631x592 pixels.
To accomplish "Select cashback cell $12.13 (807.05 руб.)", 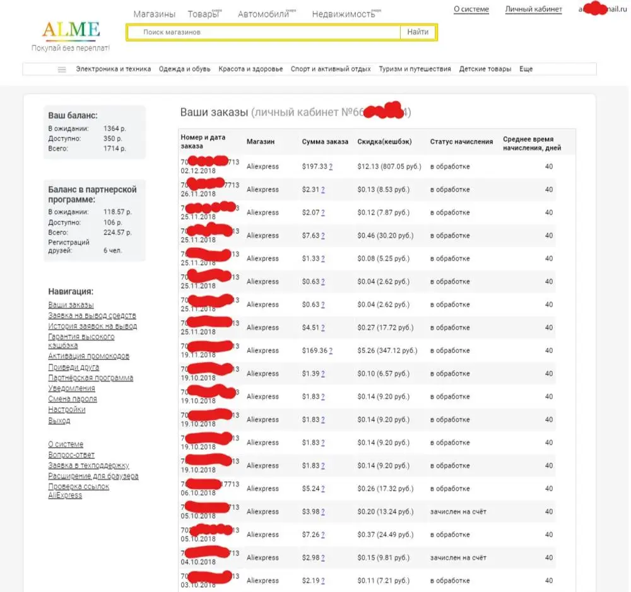I will 389,166.
